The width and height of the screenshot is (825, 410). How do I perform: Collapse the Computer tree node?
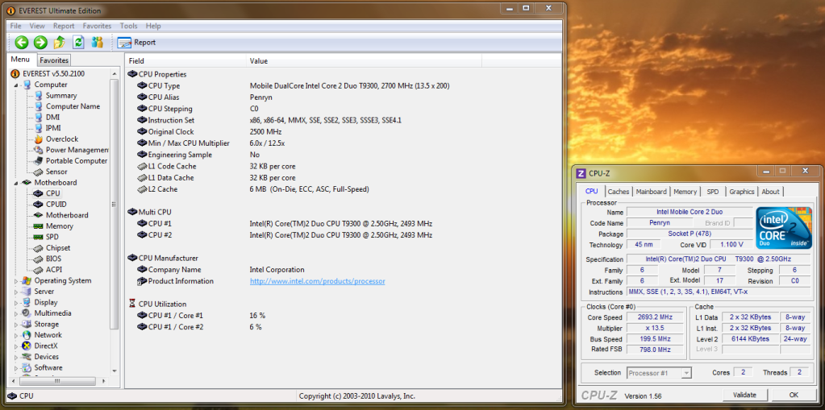[x=16, y=85]
